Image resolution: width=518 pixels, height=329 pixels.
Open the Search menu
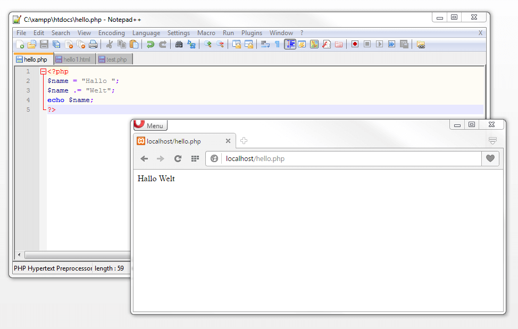[x=61, y=33]
